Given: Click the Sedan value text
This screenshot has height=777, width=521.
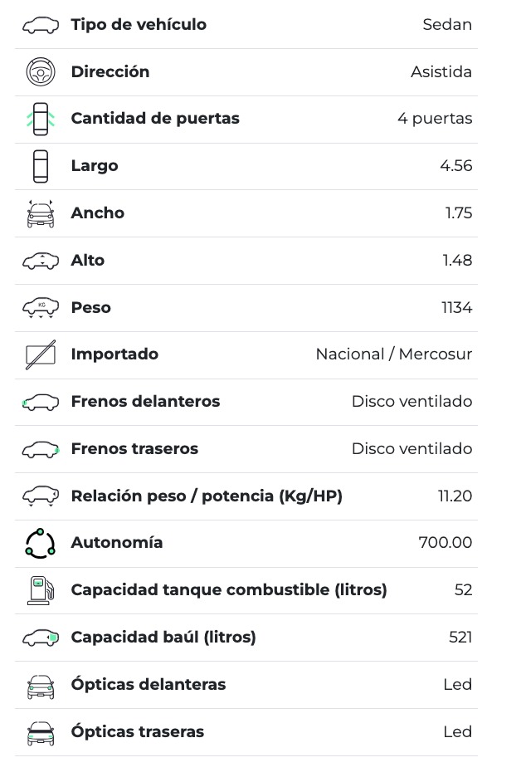Looking at the screenshot, I should pyautogui.click(x=447, y=25).
